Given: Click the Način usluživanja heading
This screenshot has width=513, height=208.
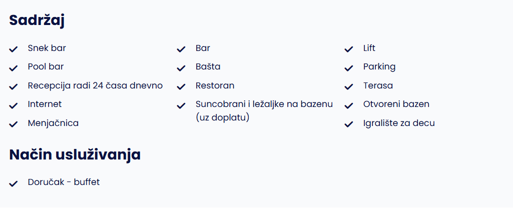Looking at the screenshot, I should (75, 154).
